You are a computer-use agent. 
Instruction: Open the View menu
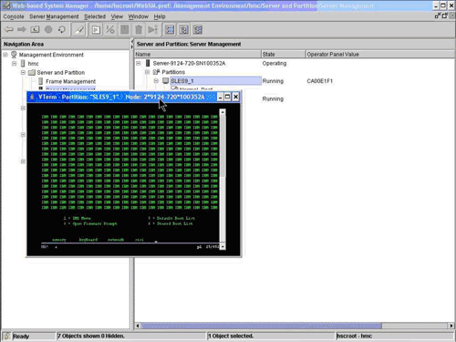click(x=117, y=16)
